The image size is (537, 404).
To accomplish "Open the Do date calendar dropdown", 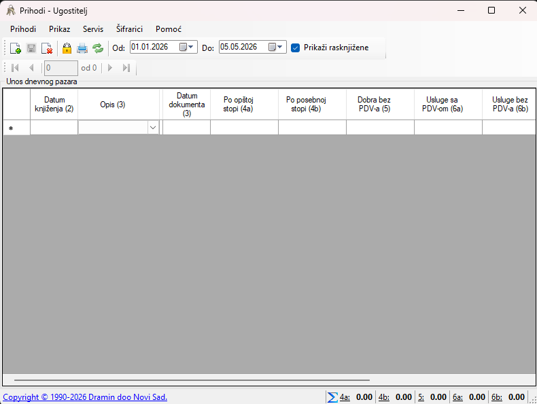I will click(x=276, y=47).
